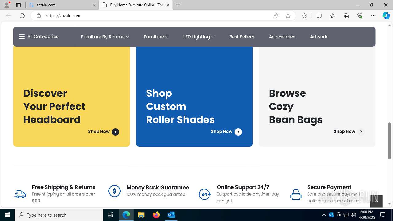Click the Money Back Guarantee title

(158, 188)
